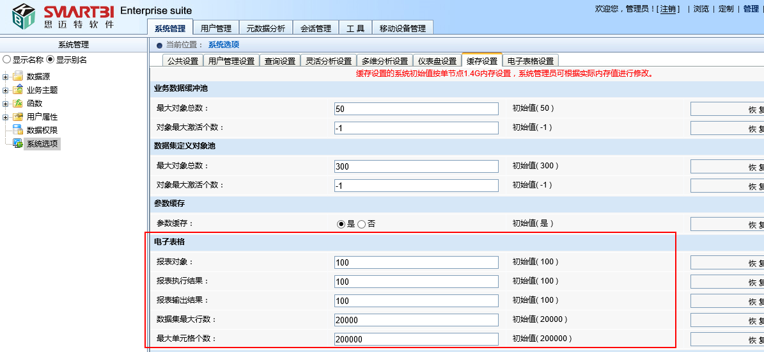This screenshot has width=764, height=352.
Task: Open the 元数据分析 main tab
Action: [265, 28]
